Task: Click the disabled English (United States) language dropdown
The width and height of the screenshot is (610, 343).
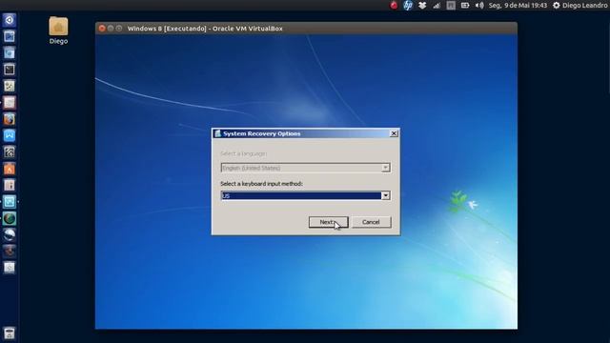Action: [x=305, y=168]
